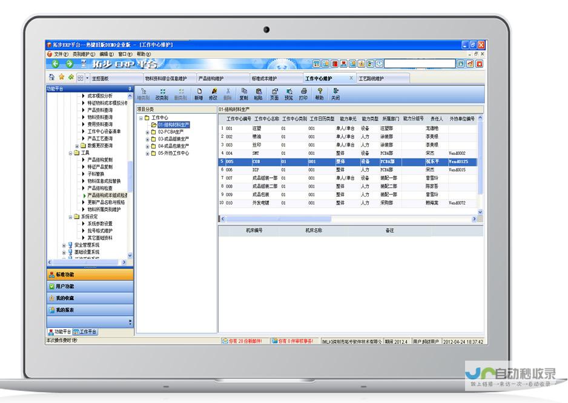Collapse the 系统设定 folder
Viewport: 568px width, 403px height.
pyautogui.click(x=71, y=217)
